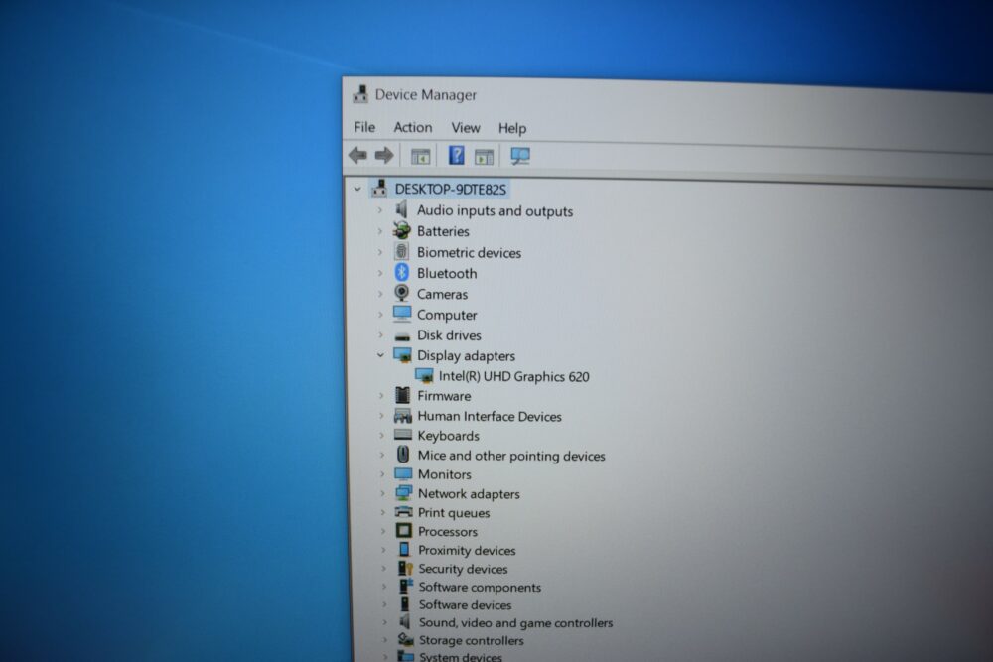
Task: Click the Bluetooth icon
Action: click(x=401, y=272)
